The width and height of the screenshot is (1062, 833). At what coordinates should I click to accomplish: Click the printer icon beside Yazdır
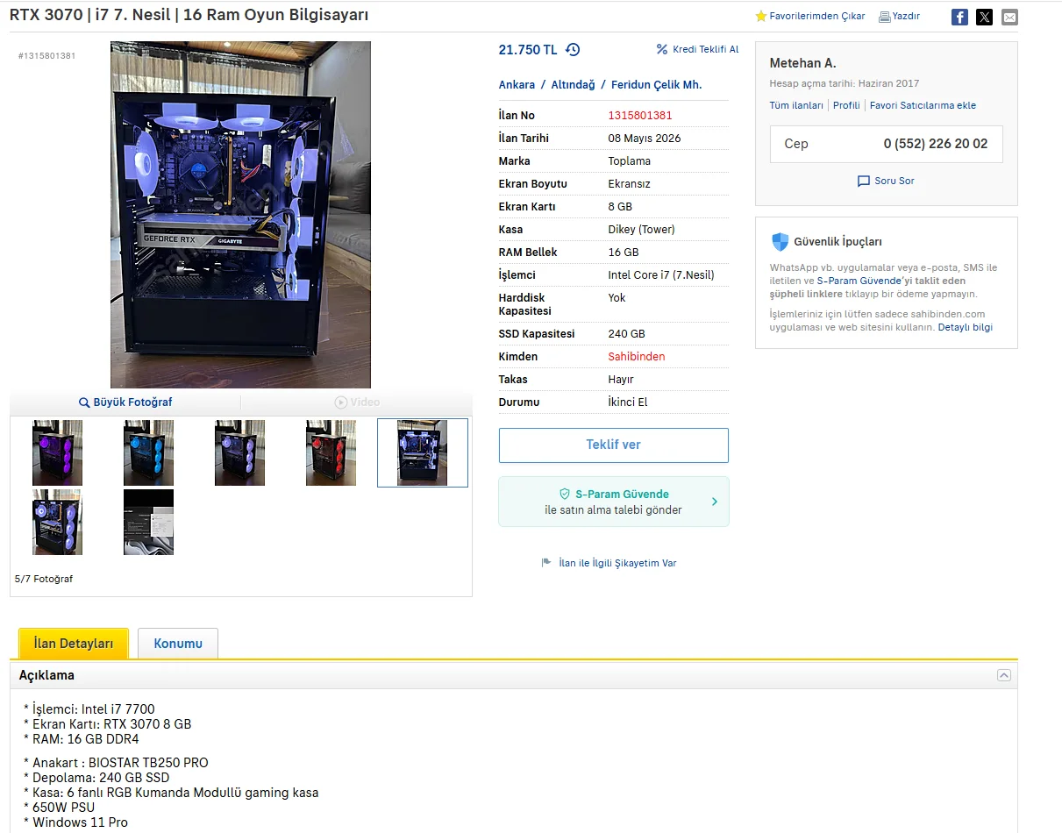tap(884, 17)
